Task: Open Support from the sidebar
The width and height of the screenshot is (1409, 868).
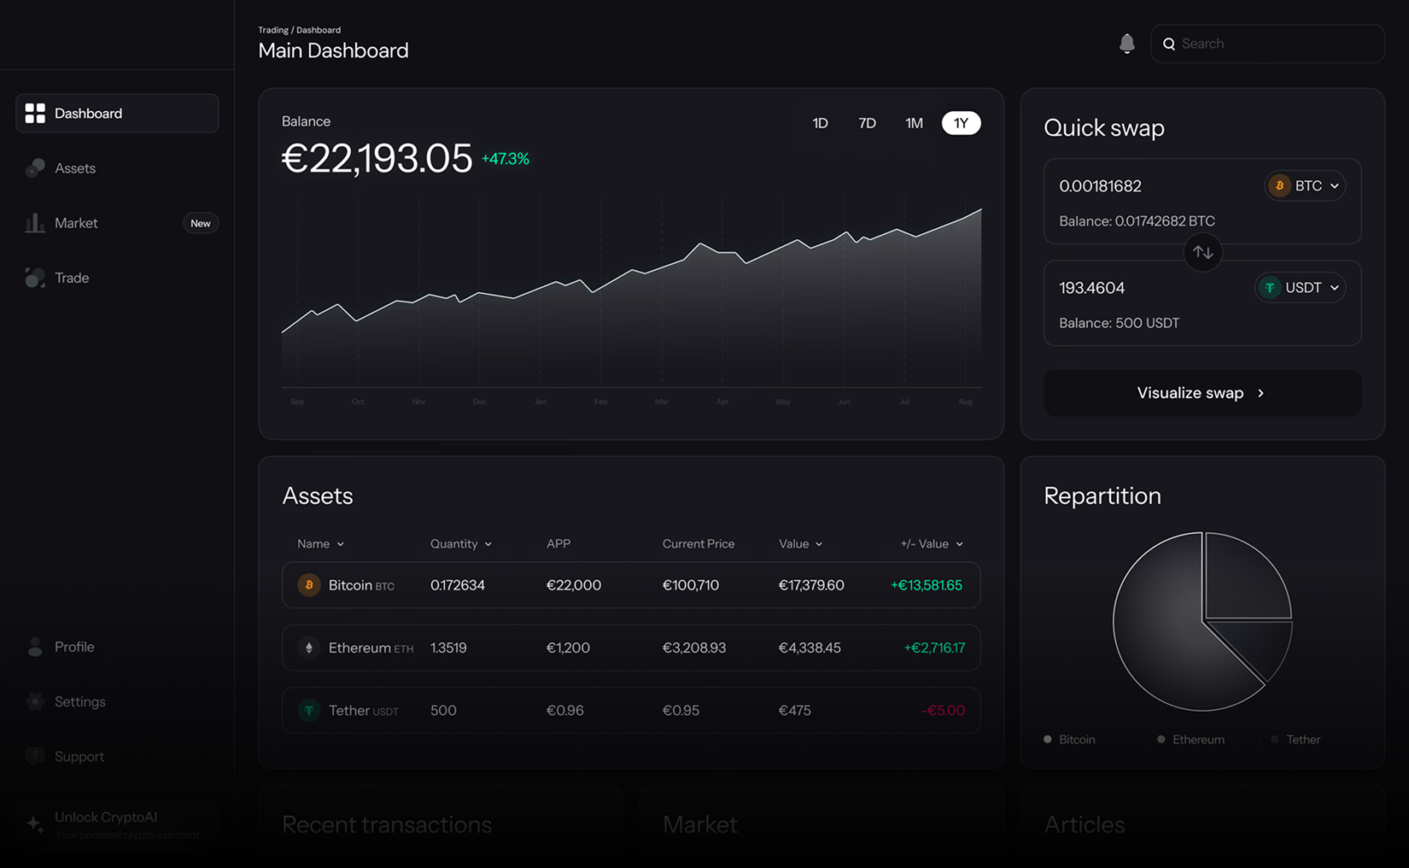Action: [x=79, y=756]
